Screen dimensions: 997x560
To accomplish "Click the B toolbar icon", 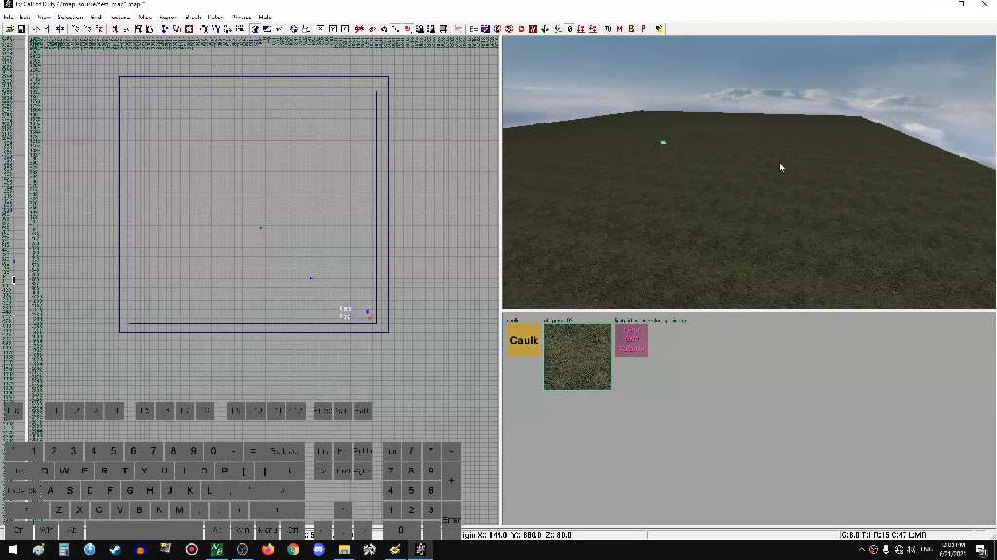I will (x=631, y=29).
